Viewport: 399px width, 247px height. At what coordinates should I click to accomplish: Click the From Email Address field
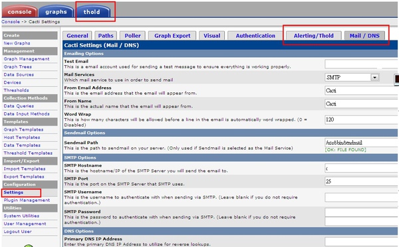(x=362, y=90)
